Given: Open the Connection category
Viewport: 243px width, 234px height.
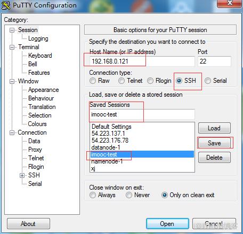Looking at the screenshot, I should (32, 132).
